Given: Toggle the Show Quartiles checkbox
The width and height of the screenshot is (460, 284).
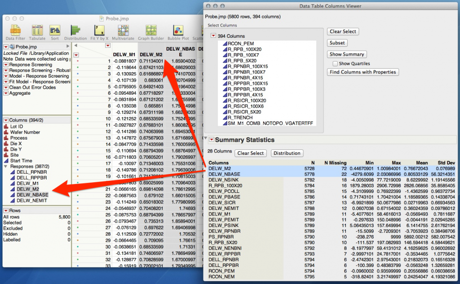Looking at the screenshot, I should coord(335,64).
